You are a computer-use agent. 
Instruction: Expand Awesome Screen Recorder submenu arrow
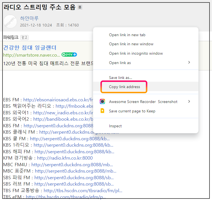tap(189, 101)
